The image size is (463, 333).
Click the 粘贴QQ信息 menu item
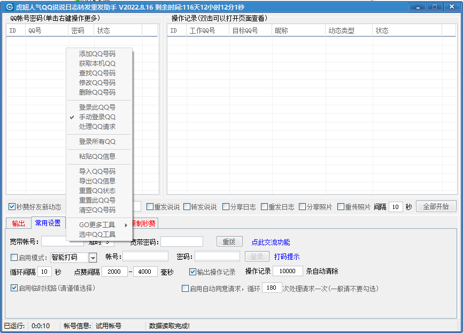tap(99, 157)
